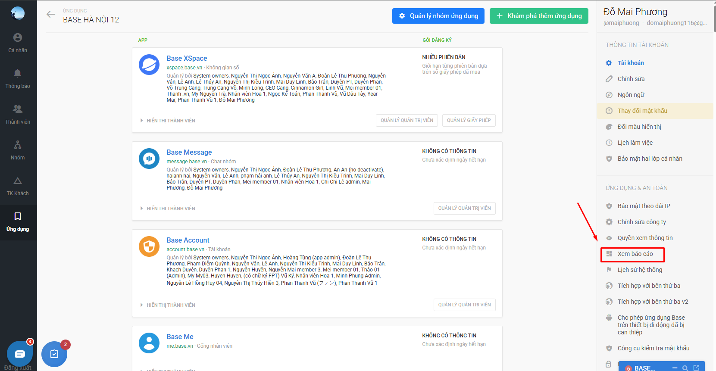The height and width of the screenshot is (371, 716).
Task: Click the NHIỀU PHIÊN BẢN plan label
Action: click(x=444, y=57)
